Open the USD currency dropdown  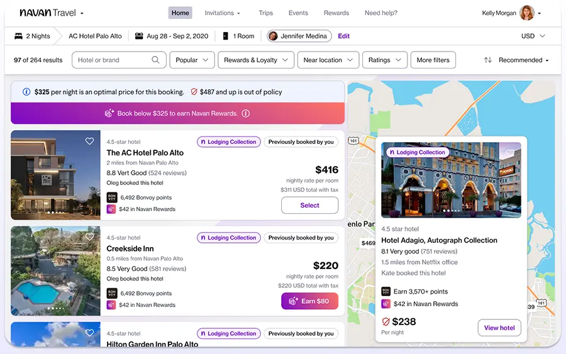(x=533, y=36)
